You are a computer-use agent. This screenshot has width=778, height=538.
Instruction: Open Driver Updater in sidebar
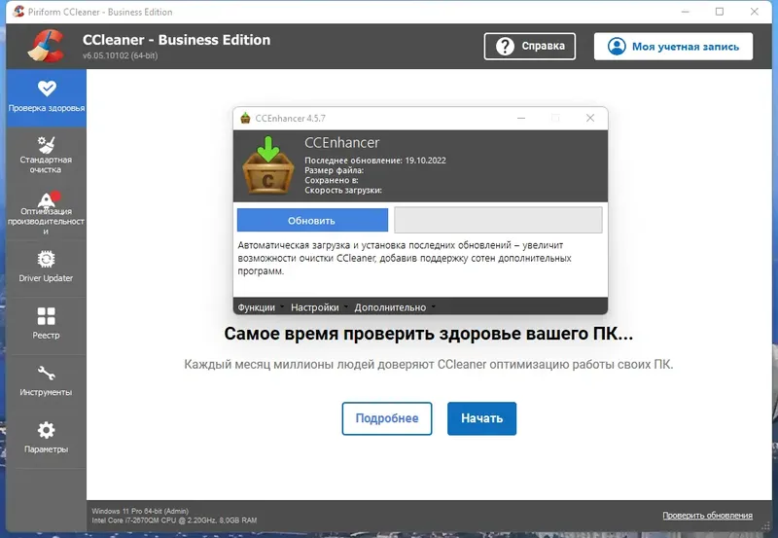click(x=46, y=268)
